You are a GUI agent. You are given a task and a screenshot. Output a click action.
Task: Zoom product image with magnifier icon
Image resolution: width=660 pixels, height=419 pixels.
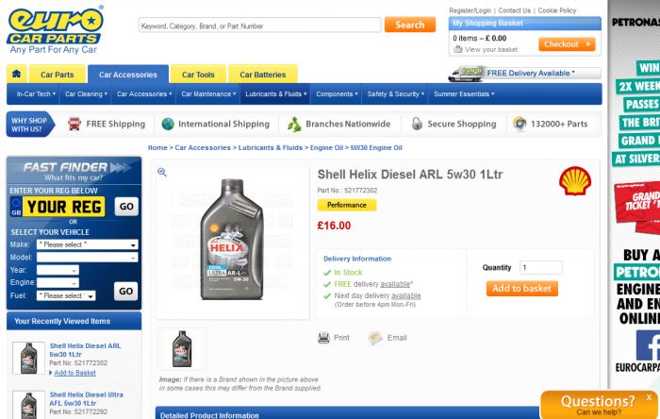(x=162, y=172)
